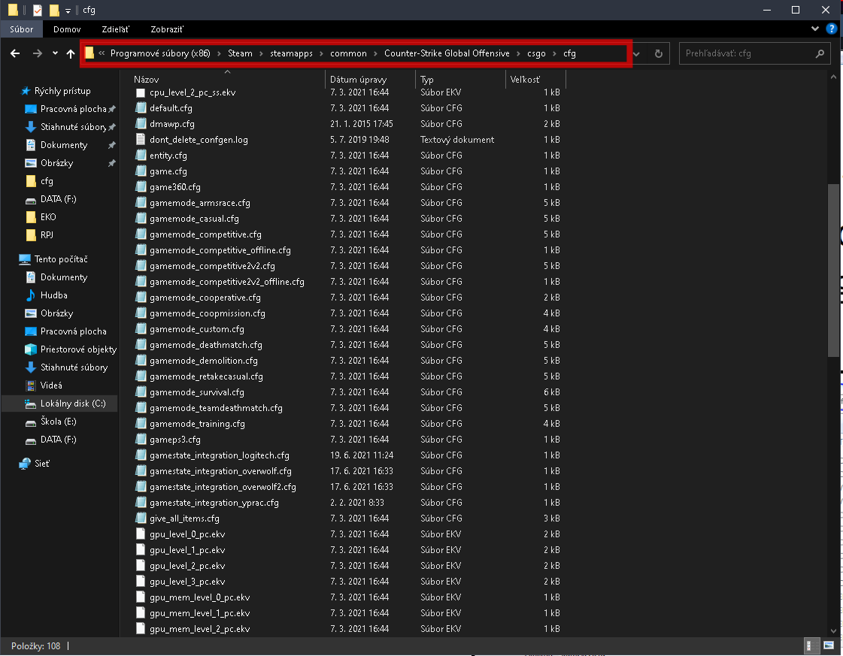The image size is (843, 656).
Task: Select file gamestate_integration_logitech.cfg
Action: 220,455
